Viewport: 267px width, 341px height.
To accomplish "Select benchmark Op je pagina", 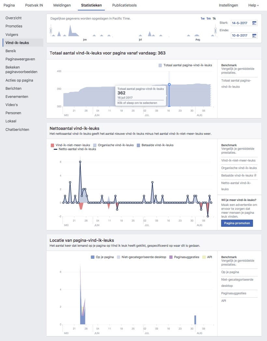I will pos(230,272).
